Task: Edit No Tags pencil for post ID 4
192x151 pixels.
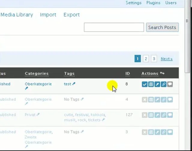Action: 82,99
